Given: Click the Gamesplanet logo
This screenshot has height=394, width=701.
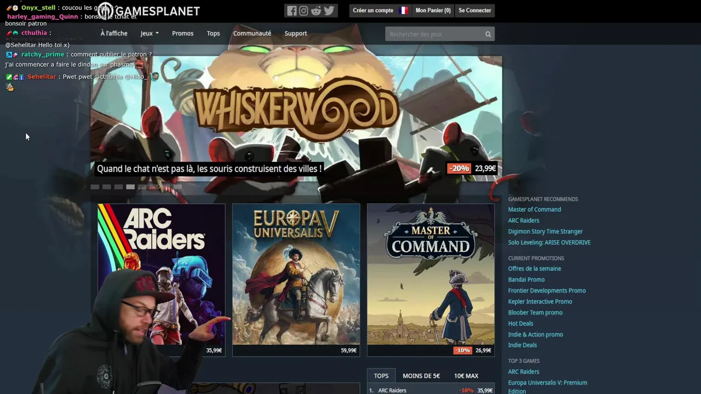Looking at the screenshot, I should (148, 10).
